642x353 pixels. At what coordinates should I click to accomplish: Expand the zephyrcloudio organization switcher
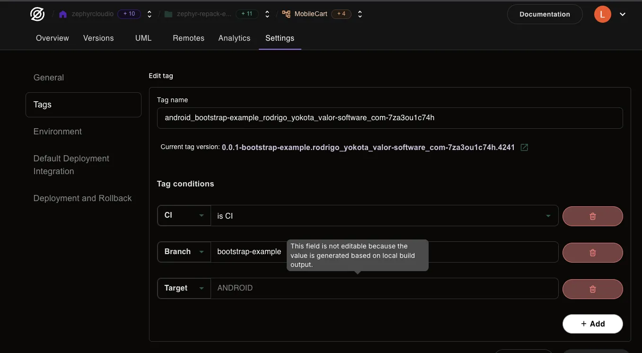coord(150,14)
